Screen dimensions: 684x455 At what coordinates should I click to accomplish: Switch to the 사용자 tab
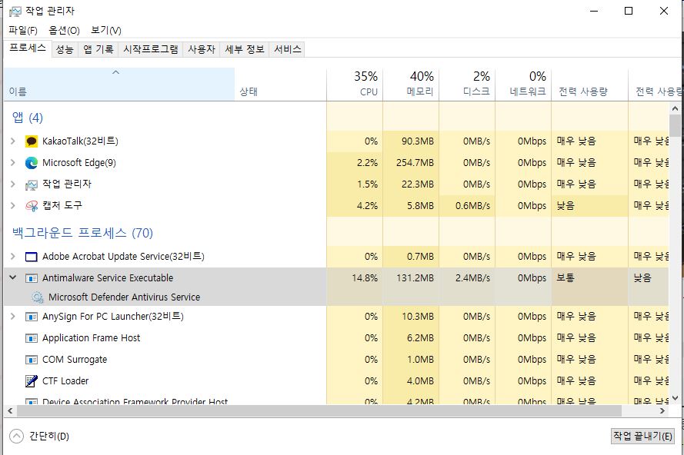202,49
